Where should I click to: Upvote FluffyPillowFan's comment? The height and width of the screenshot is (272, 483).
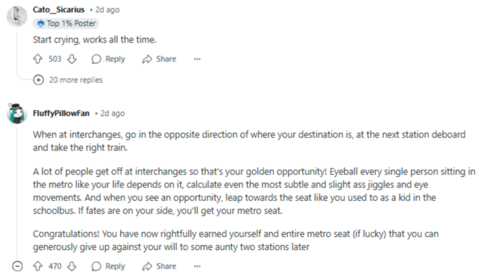coord(38,266)
